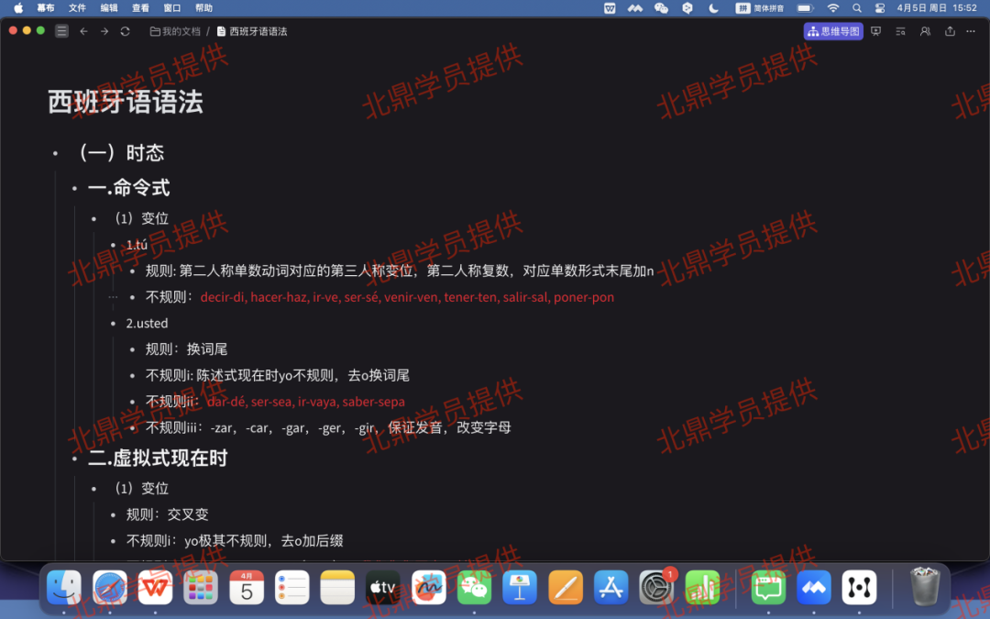
Task: Collapse the 2.usted bullet
Action: click(113, 324)
